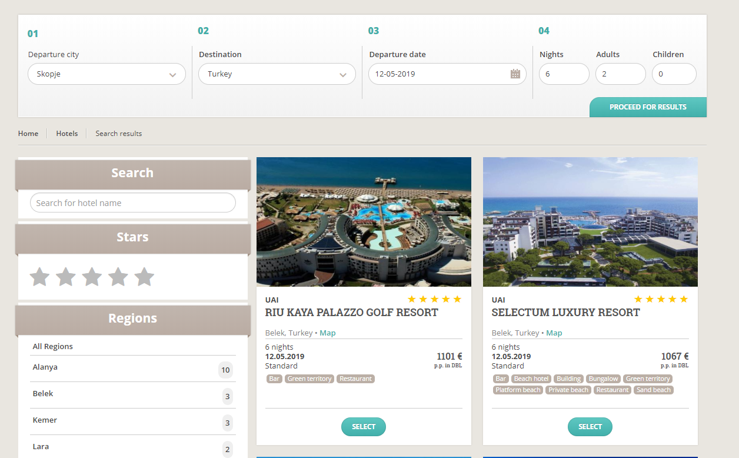Click Beach hotel tag on Selectum Luxury Resort
Screen dimensions: 739x458
coord(531,379)
